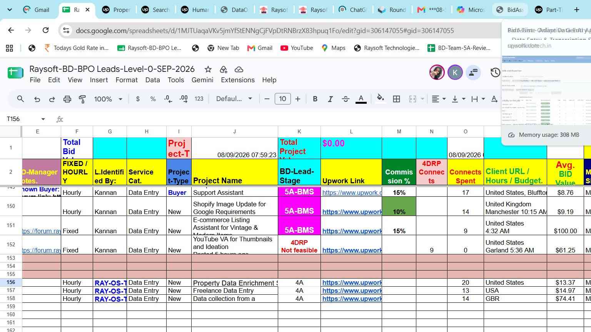The image size is (591, 332).
Task: Click the Print icon
Action: point(67,99)
